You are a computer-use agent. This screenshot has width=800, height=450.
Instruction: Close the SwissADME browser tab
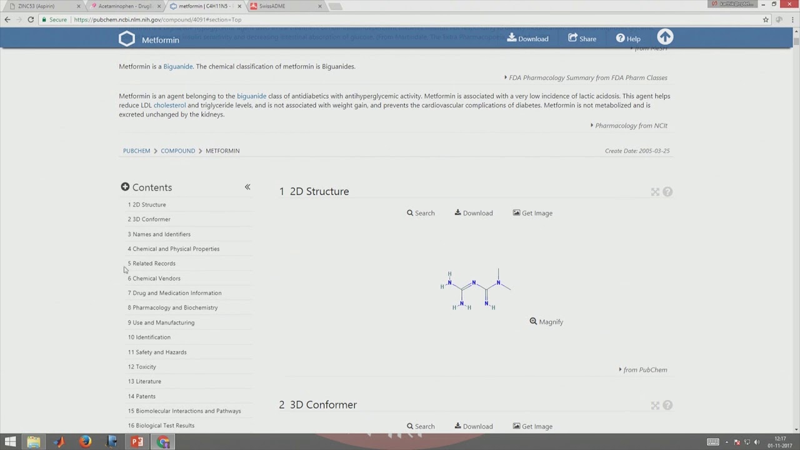320,6
